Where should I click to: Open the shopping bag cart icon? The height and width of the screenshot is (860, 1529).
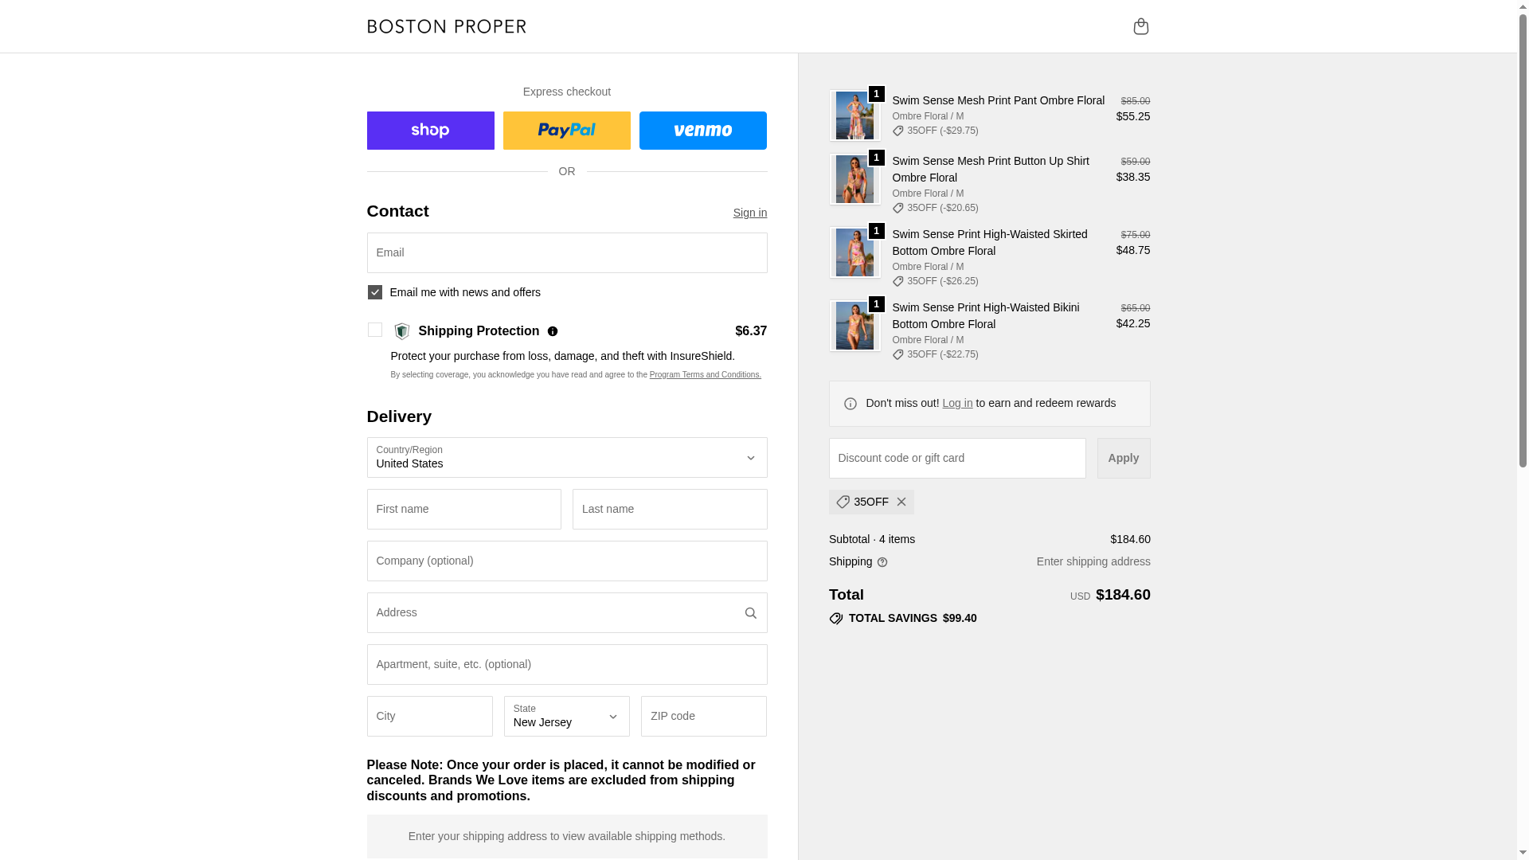coord(1140,26)
